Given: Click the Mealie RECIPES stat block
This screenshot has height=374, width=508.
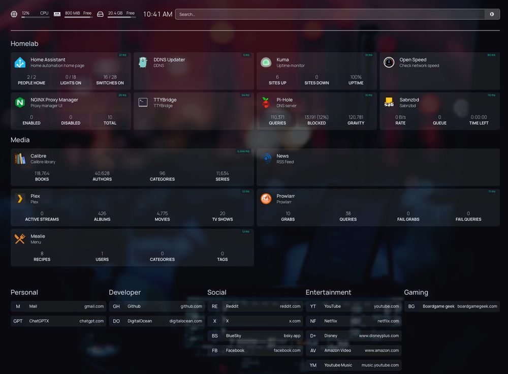Looking at the screenshot, I should [42, 256].
